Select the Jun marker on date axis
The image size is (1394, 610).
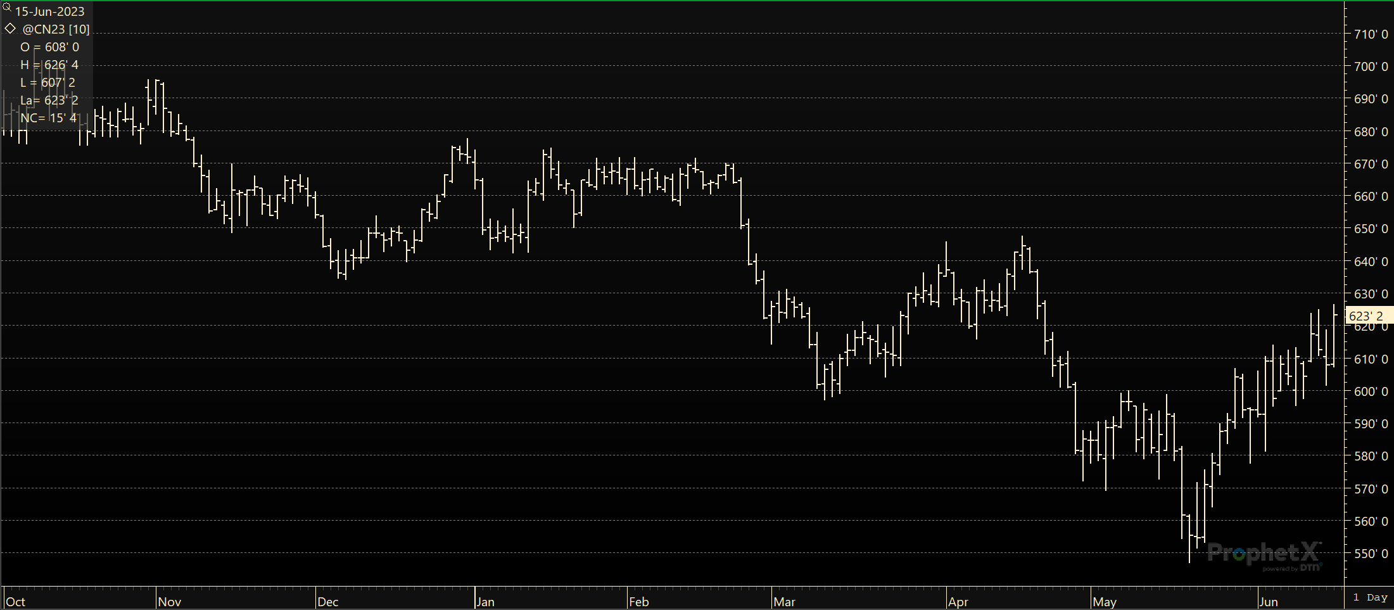click(x=1269, y=602)
